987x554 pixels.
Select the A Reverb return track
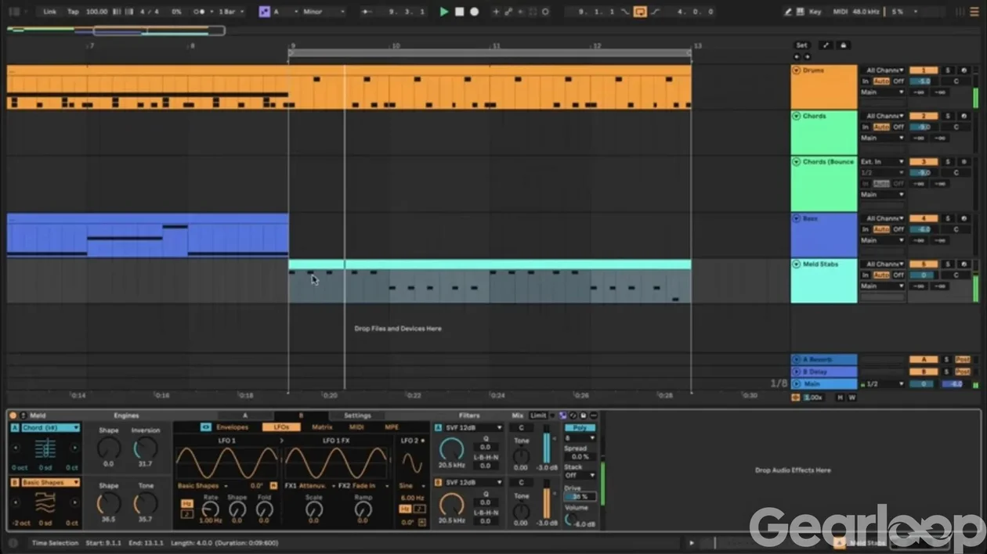click(824, 360)
